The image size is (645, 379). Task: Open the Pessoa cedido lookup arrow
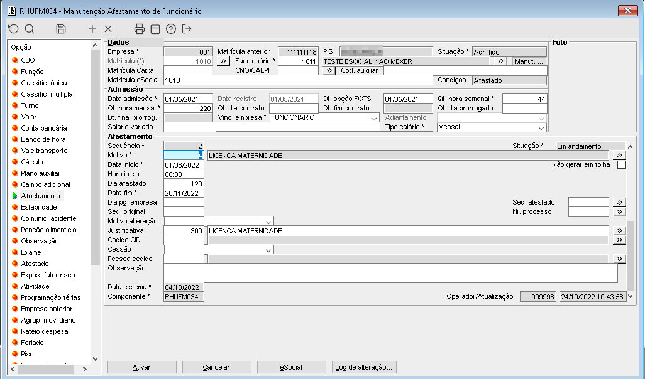click(619, 259)
